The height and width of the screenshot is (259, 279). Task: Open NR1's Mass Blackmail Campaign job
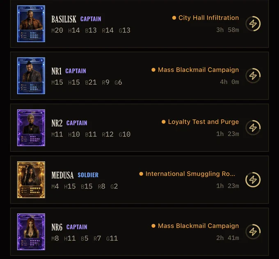point(198,70)
